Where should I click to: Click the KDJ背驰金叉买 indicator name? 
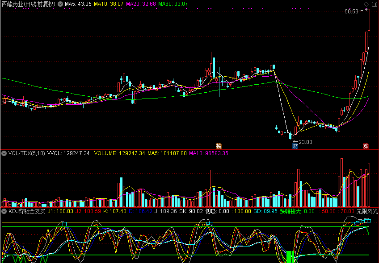coord(27,211)
